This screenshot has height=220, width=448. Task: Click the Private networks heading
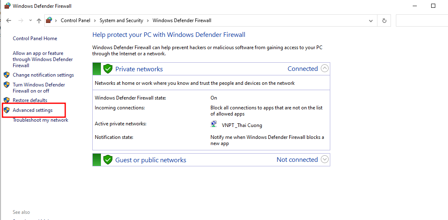coord(139,69)
